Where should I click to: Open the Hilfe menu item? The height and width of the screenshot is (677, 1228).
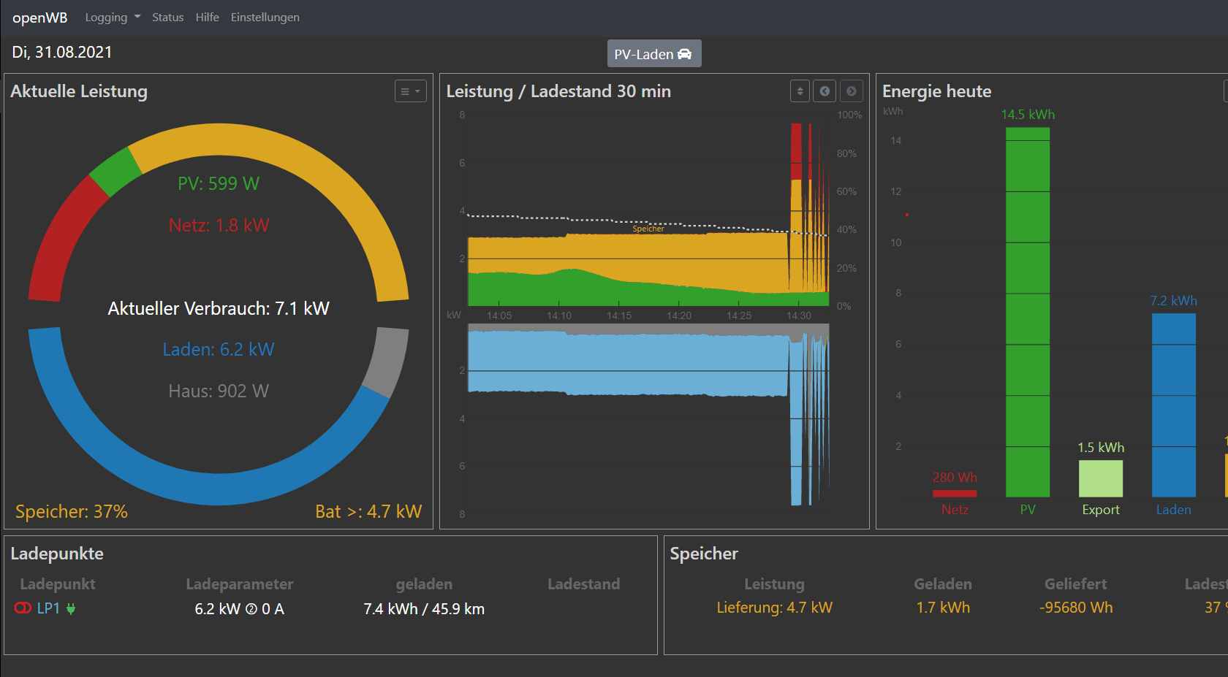tap(207, 18)
